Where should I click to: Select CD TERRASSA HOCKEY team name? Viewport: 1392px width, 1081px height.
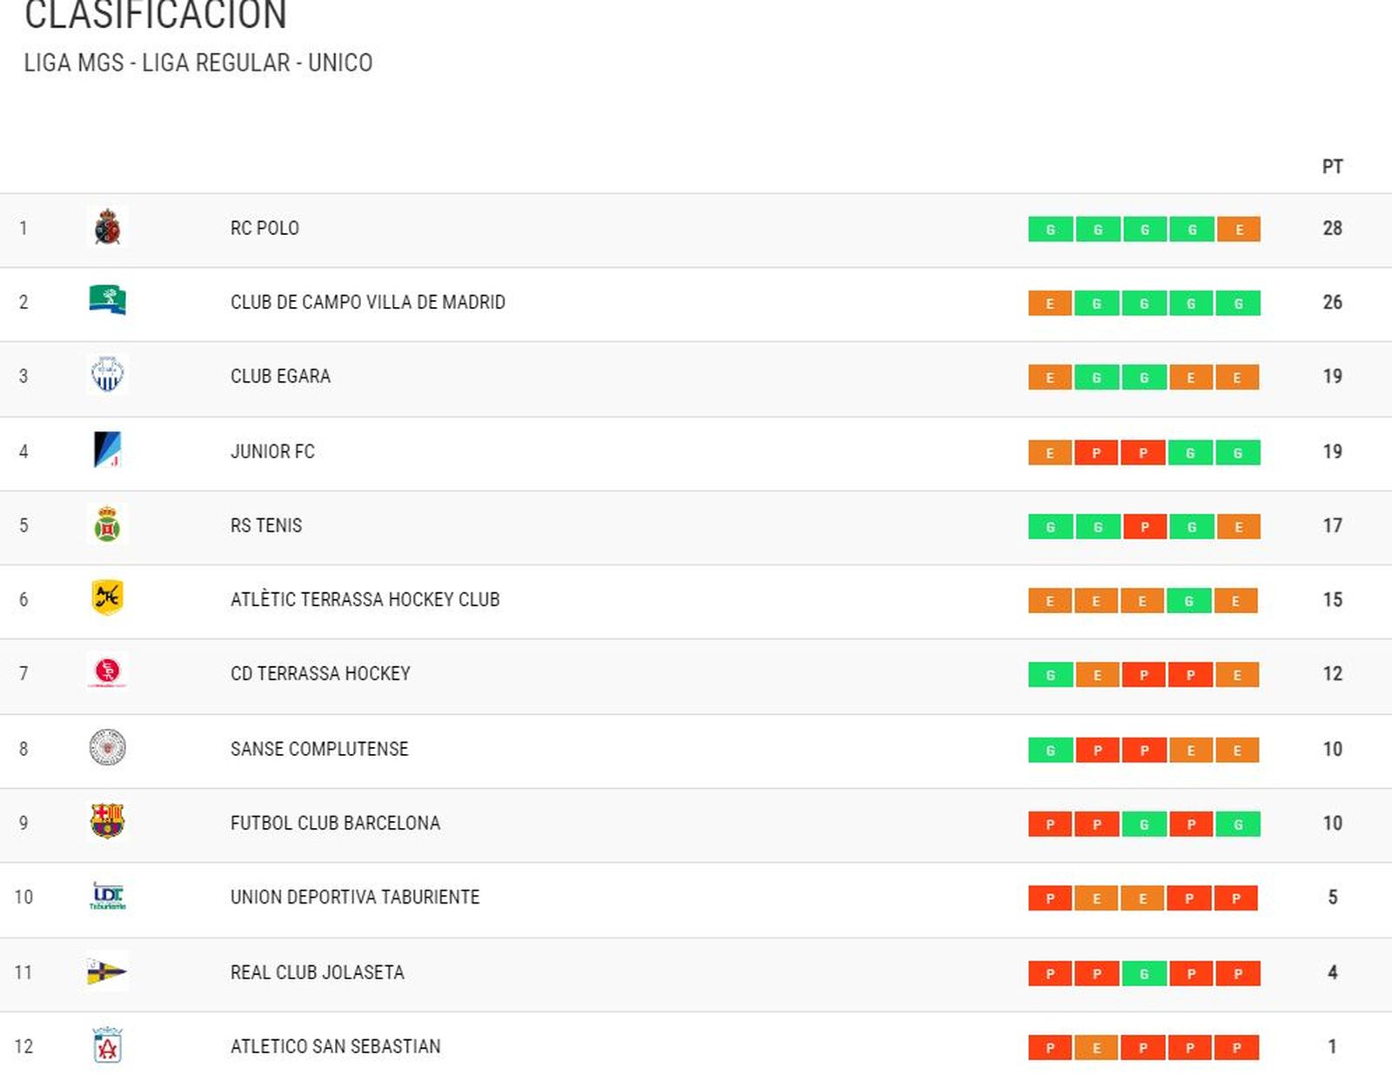320,674
